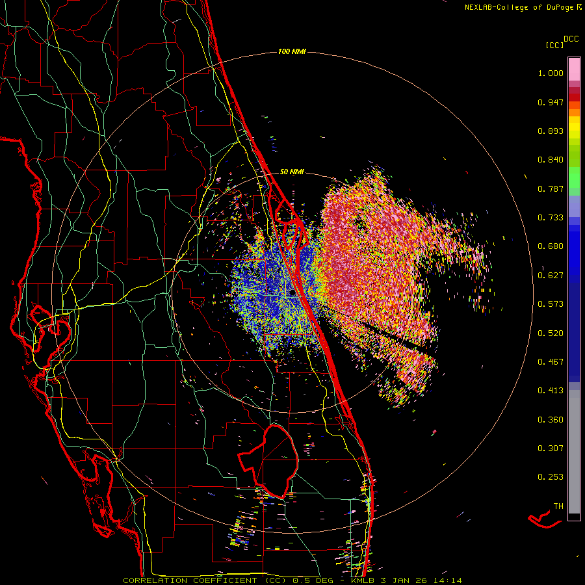Click the NEXLAB-College of DuPage watermark text
This screenshot has height=585, width=585.
point(523,7)
